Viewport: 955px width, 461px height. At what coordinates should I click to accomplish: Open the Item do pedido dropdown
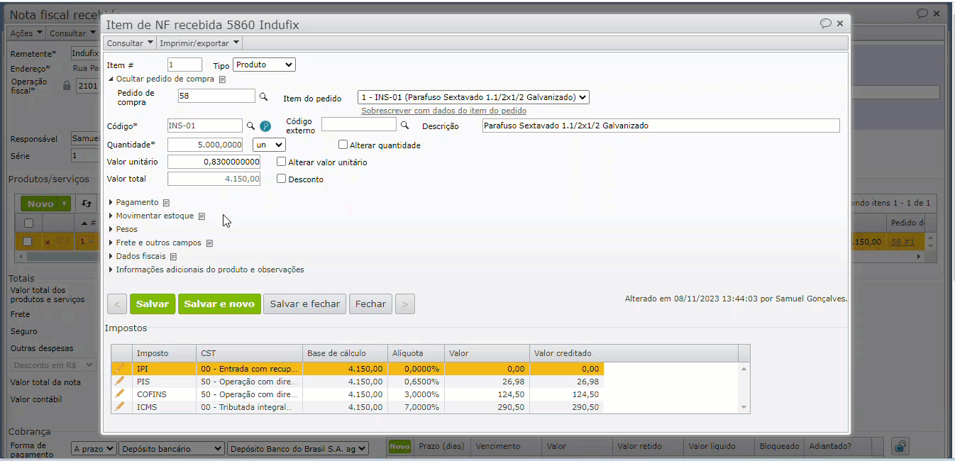(473, 97)
